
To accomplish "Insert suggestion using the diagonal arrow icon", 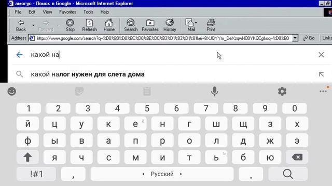I will [x=321, y=74].
